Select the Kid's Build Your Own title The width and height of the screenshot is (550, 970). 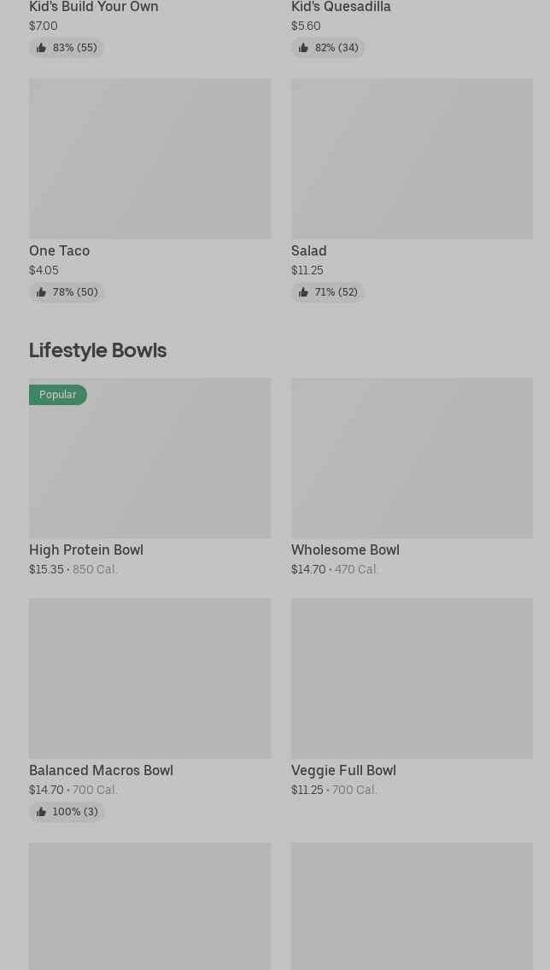coord(93,7)
